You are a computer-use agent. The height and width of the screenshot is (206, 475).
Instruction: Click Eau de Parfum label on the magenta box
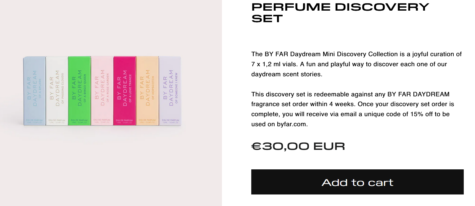point(124,120)
